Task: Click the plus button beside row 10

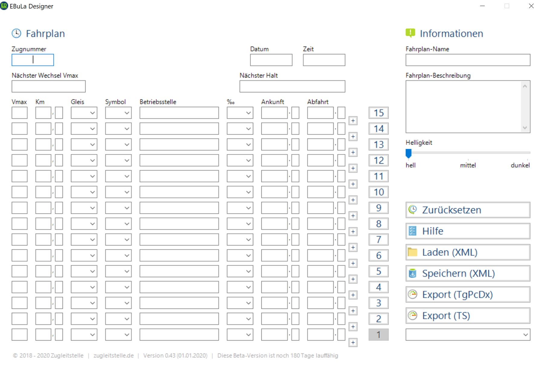Action: 353,200
